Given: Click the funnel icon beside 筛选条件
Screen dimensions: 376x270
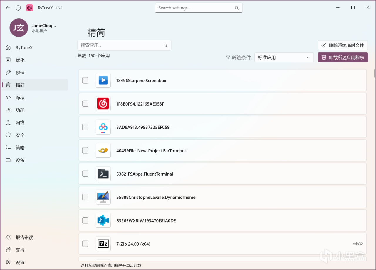Looking at the screenshot, I should coord(228,57).
